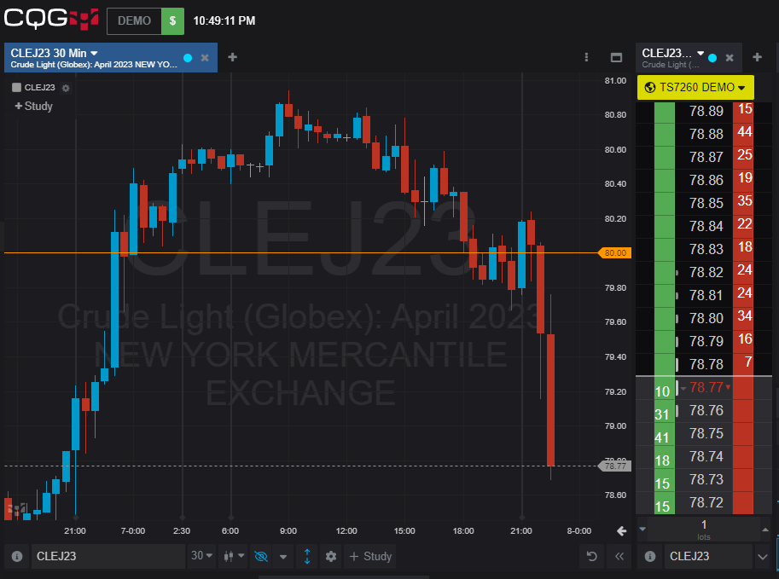Click the 7-0:00 date axis label
Image resolution: width=779 pixels, height=579 pixels.
point(133,531)
